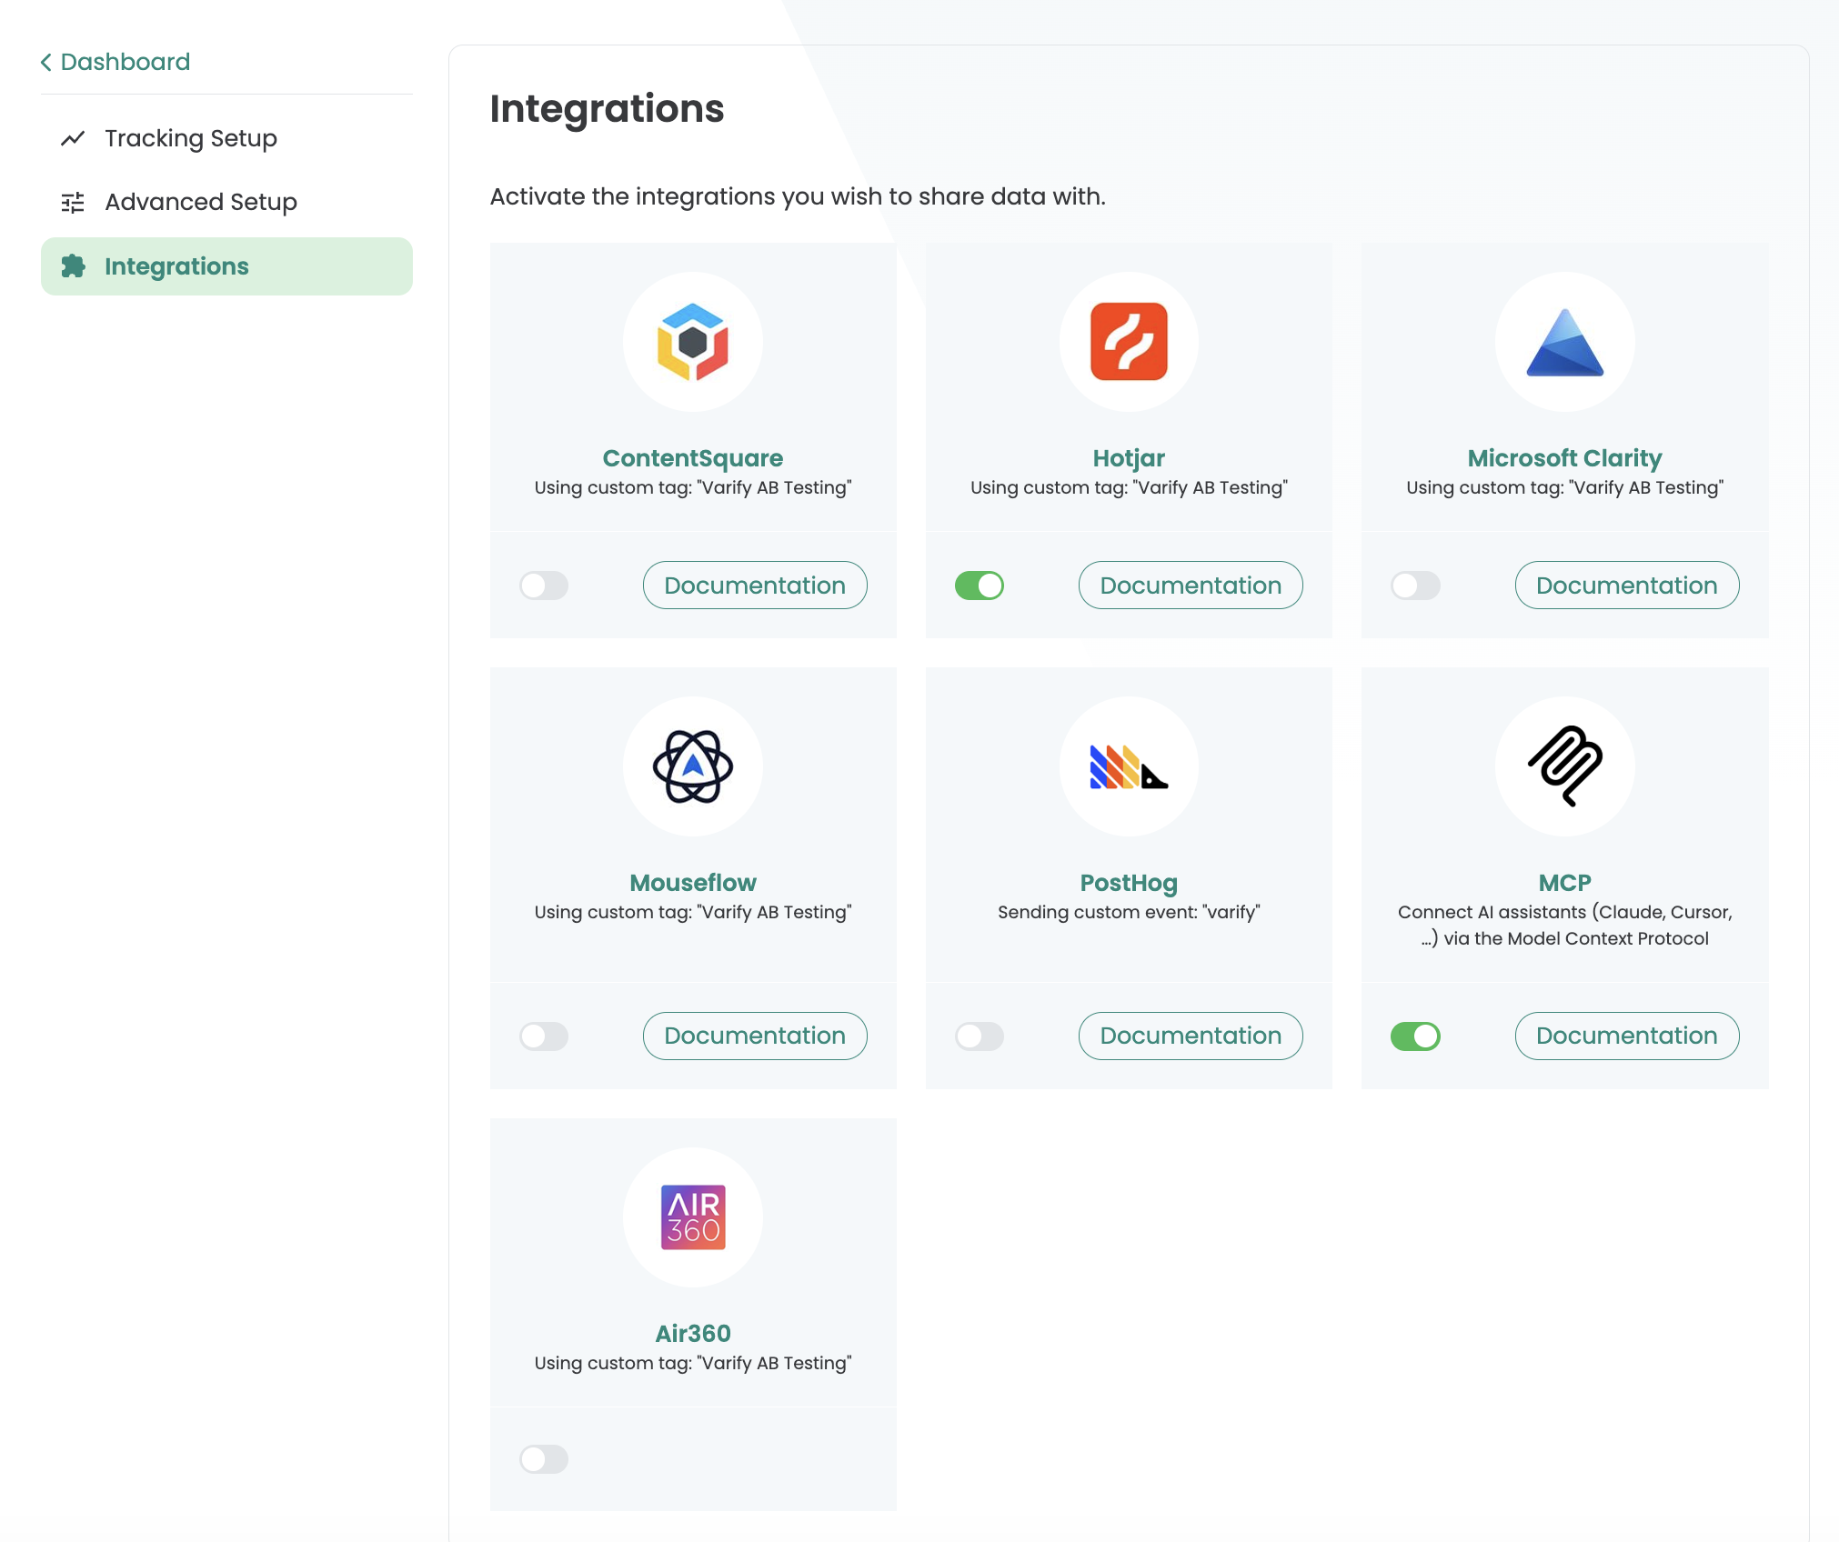Open ContentSquare Documentation
This screenshot has height=1542, width=1839.
tap(755, 586)
